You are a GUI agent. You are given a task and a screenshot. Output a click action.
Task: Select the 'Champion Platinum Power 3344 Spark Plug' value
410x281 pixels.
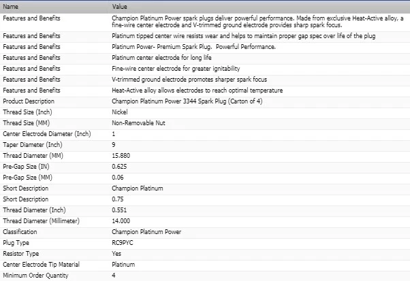coord(187,101)
